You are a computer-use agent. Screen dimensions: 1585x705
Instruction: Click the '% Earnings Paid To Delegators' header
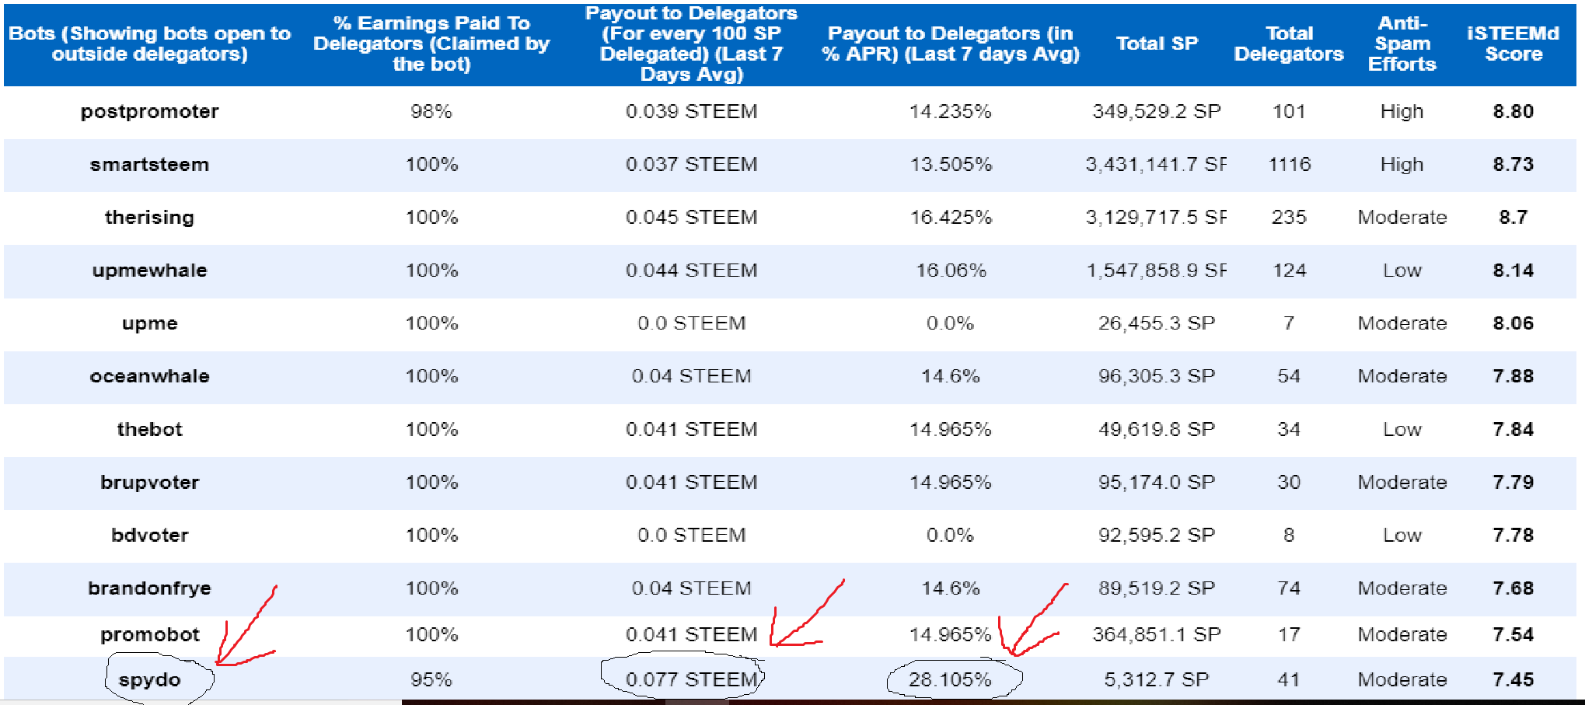[x=431, y=44]
